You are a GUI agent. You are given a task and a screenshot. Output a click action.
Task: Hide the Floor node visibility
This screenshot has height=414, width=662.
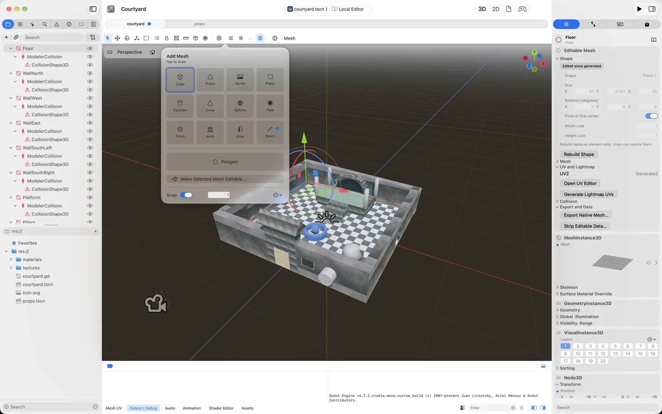click(90, 48)
